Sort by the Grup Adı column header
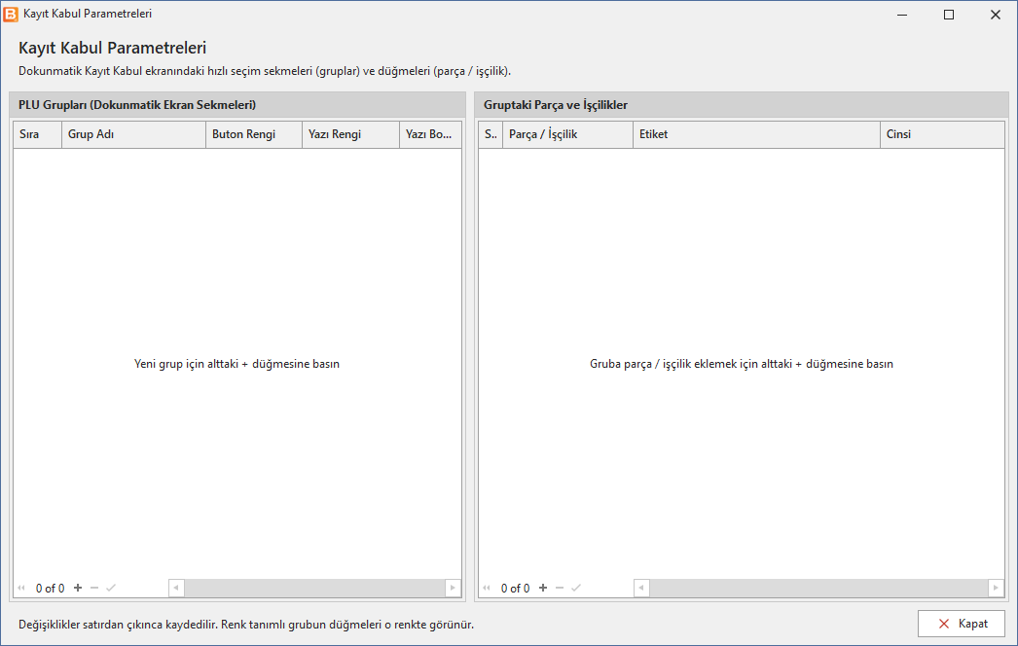Viewport: 1018px width, 646px height. [133, 134]
